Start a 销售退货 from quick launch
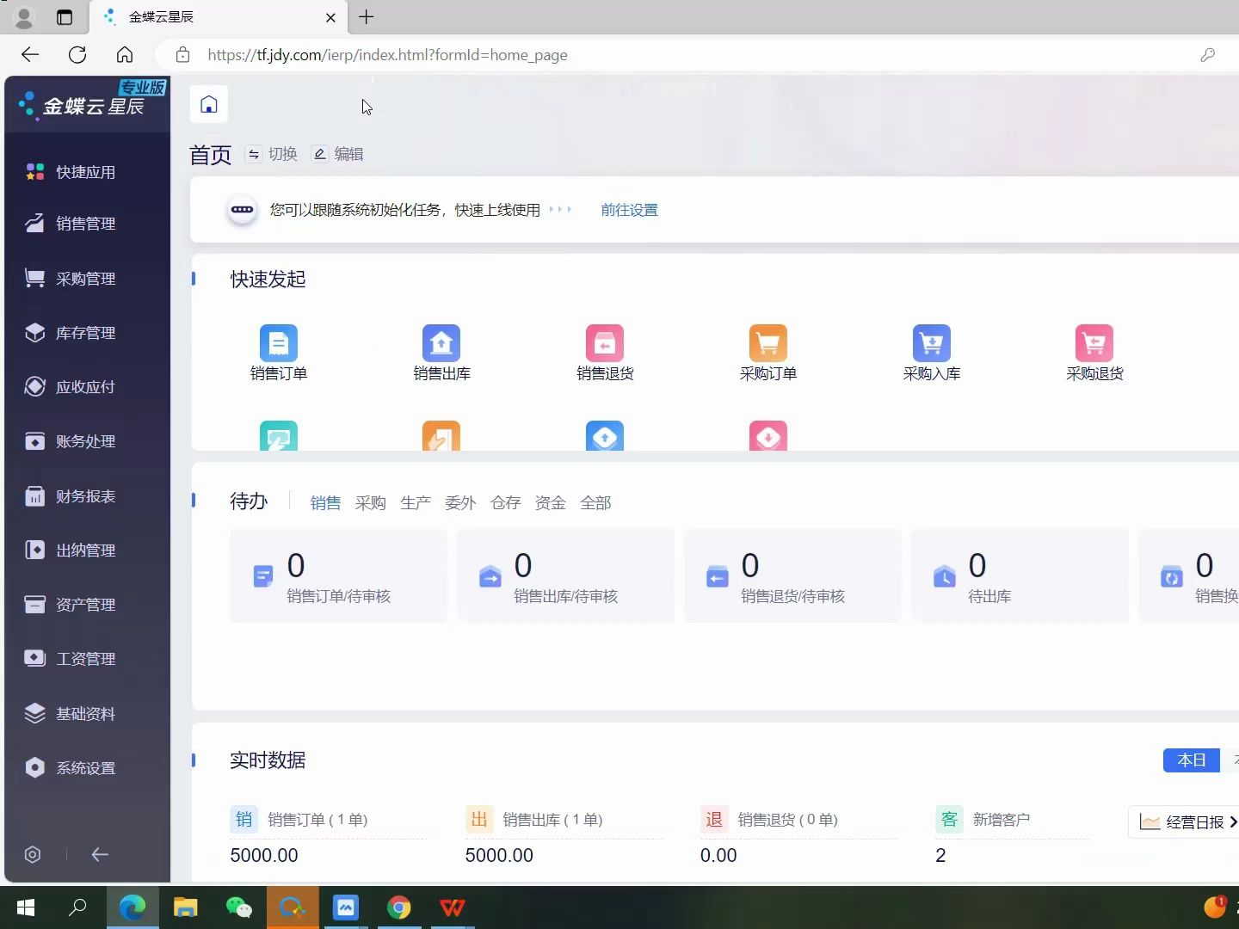This screenshot has height=929, width=1239. [605, 354]
